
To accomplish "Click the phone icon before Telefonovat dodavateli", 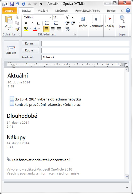I will [9, 159].
